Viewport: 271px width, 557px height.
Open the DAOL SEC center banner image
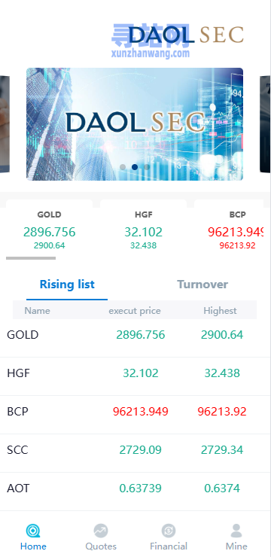(x=135, y=124)
